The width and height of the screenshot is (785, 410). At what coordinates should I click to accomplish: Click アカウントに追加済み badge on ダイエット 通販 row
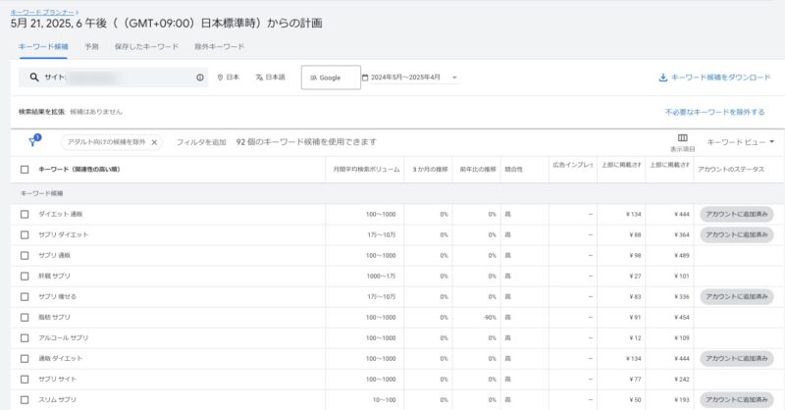[x=737, y=214]
